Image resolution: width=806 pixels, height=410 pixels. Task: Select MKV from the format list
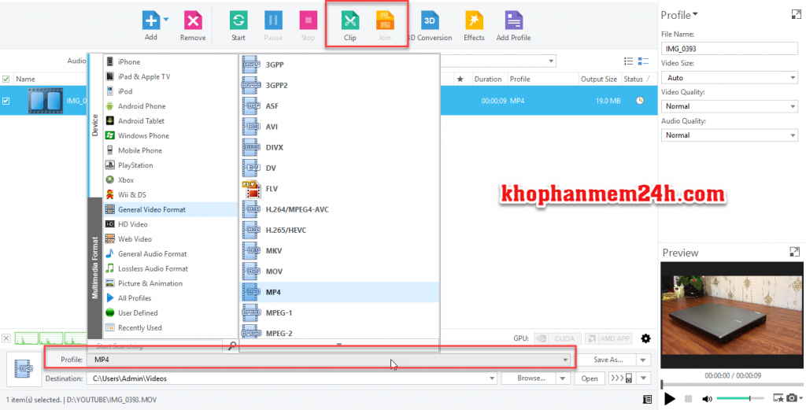(274, 251)
